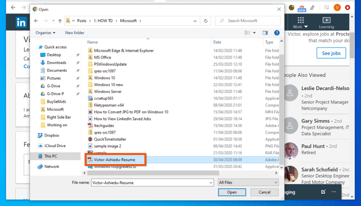Open Desktop in the navigation pane
Image resolution: width=361 pixels, height=206 pixels.
[x=54, y=55]
